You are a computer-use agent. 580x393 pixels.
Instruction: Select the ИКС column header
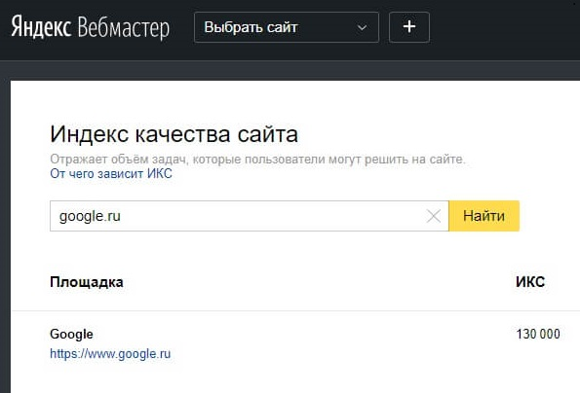(x=530, y=282)
